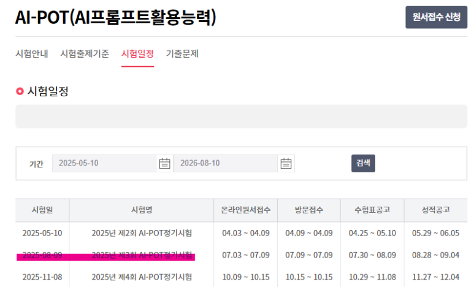The image size is (474, 287).
Task: Click admission ticket dates 10.29 ~ 11.08
Action: (372, 277)
